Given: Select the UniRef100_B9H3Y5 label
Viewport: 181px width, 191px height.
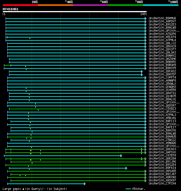Looking at the screenshot, I should tap(162, 68).
